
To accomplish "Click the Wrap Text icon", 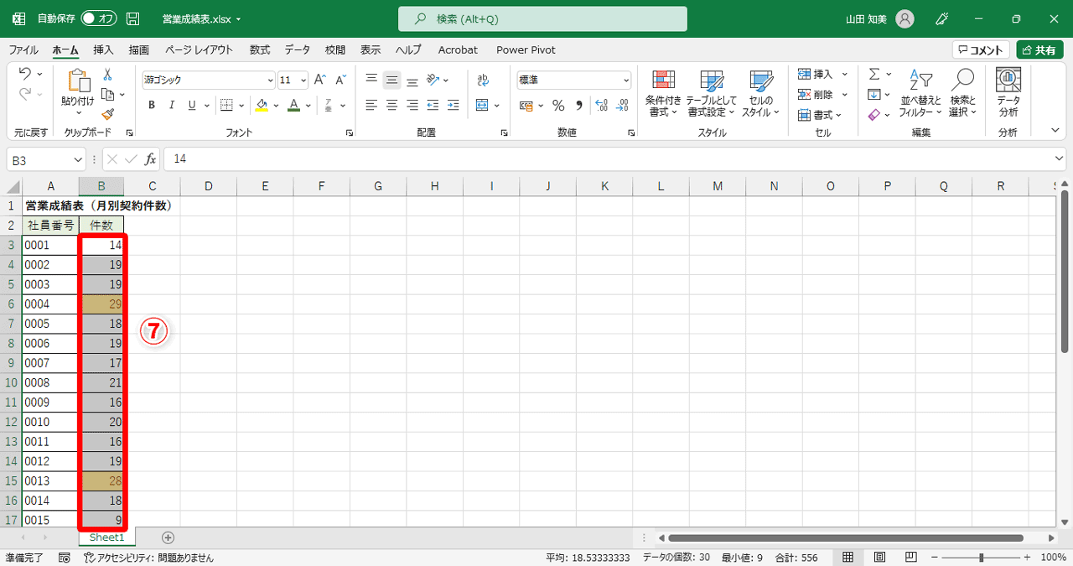I will coord(484,80).
